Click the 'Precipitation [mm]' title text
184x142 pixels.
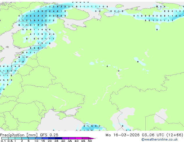[x=19, y=135]
